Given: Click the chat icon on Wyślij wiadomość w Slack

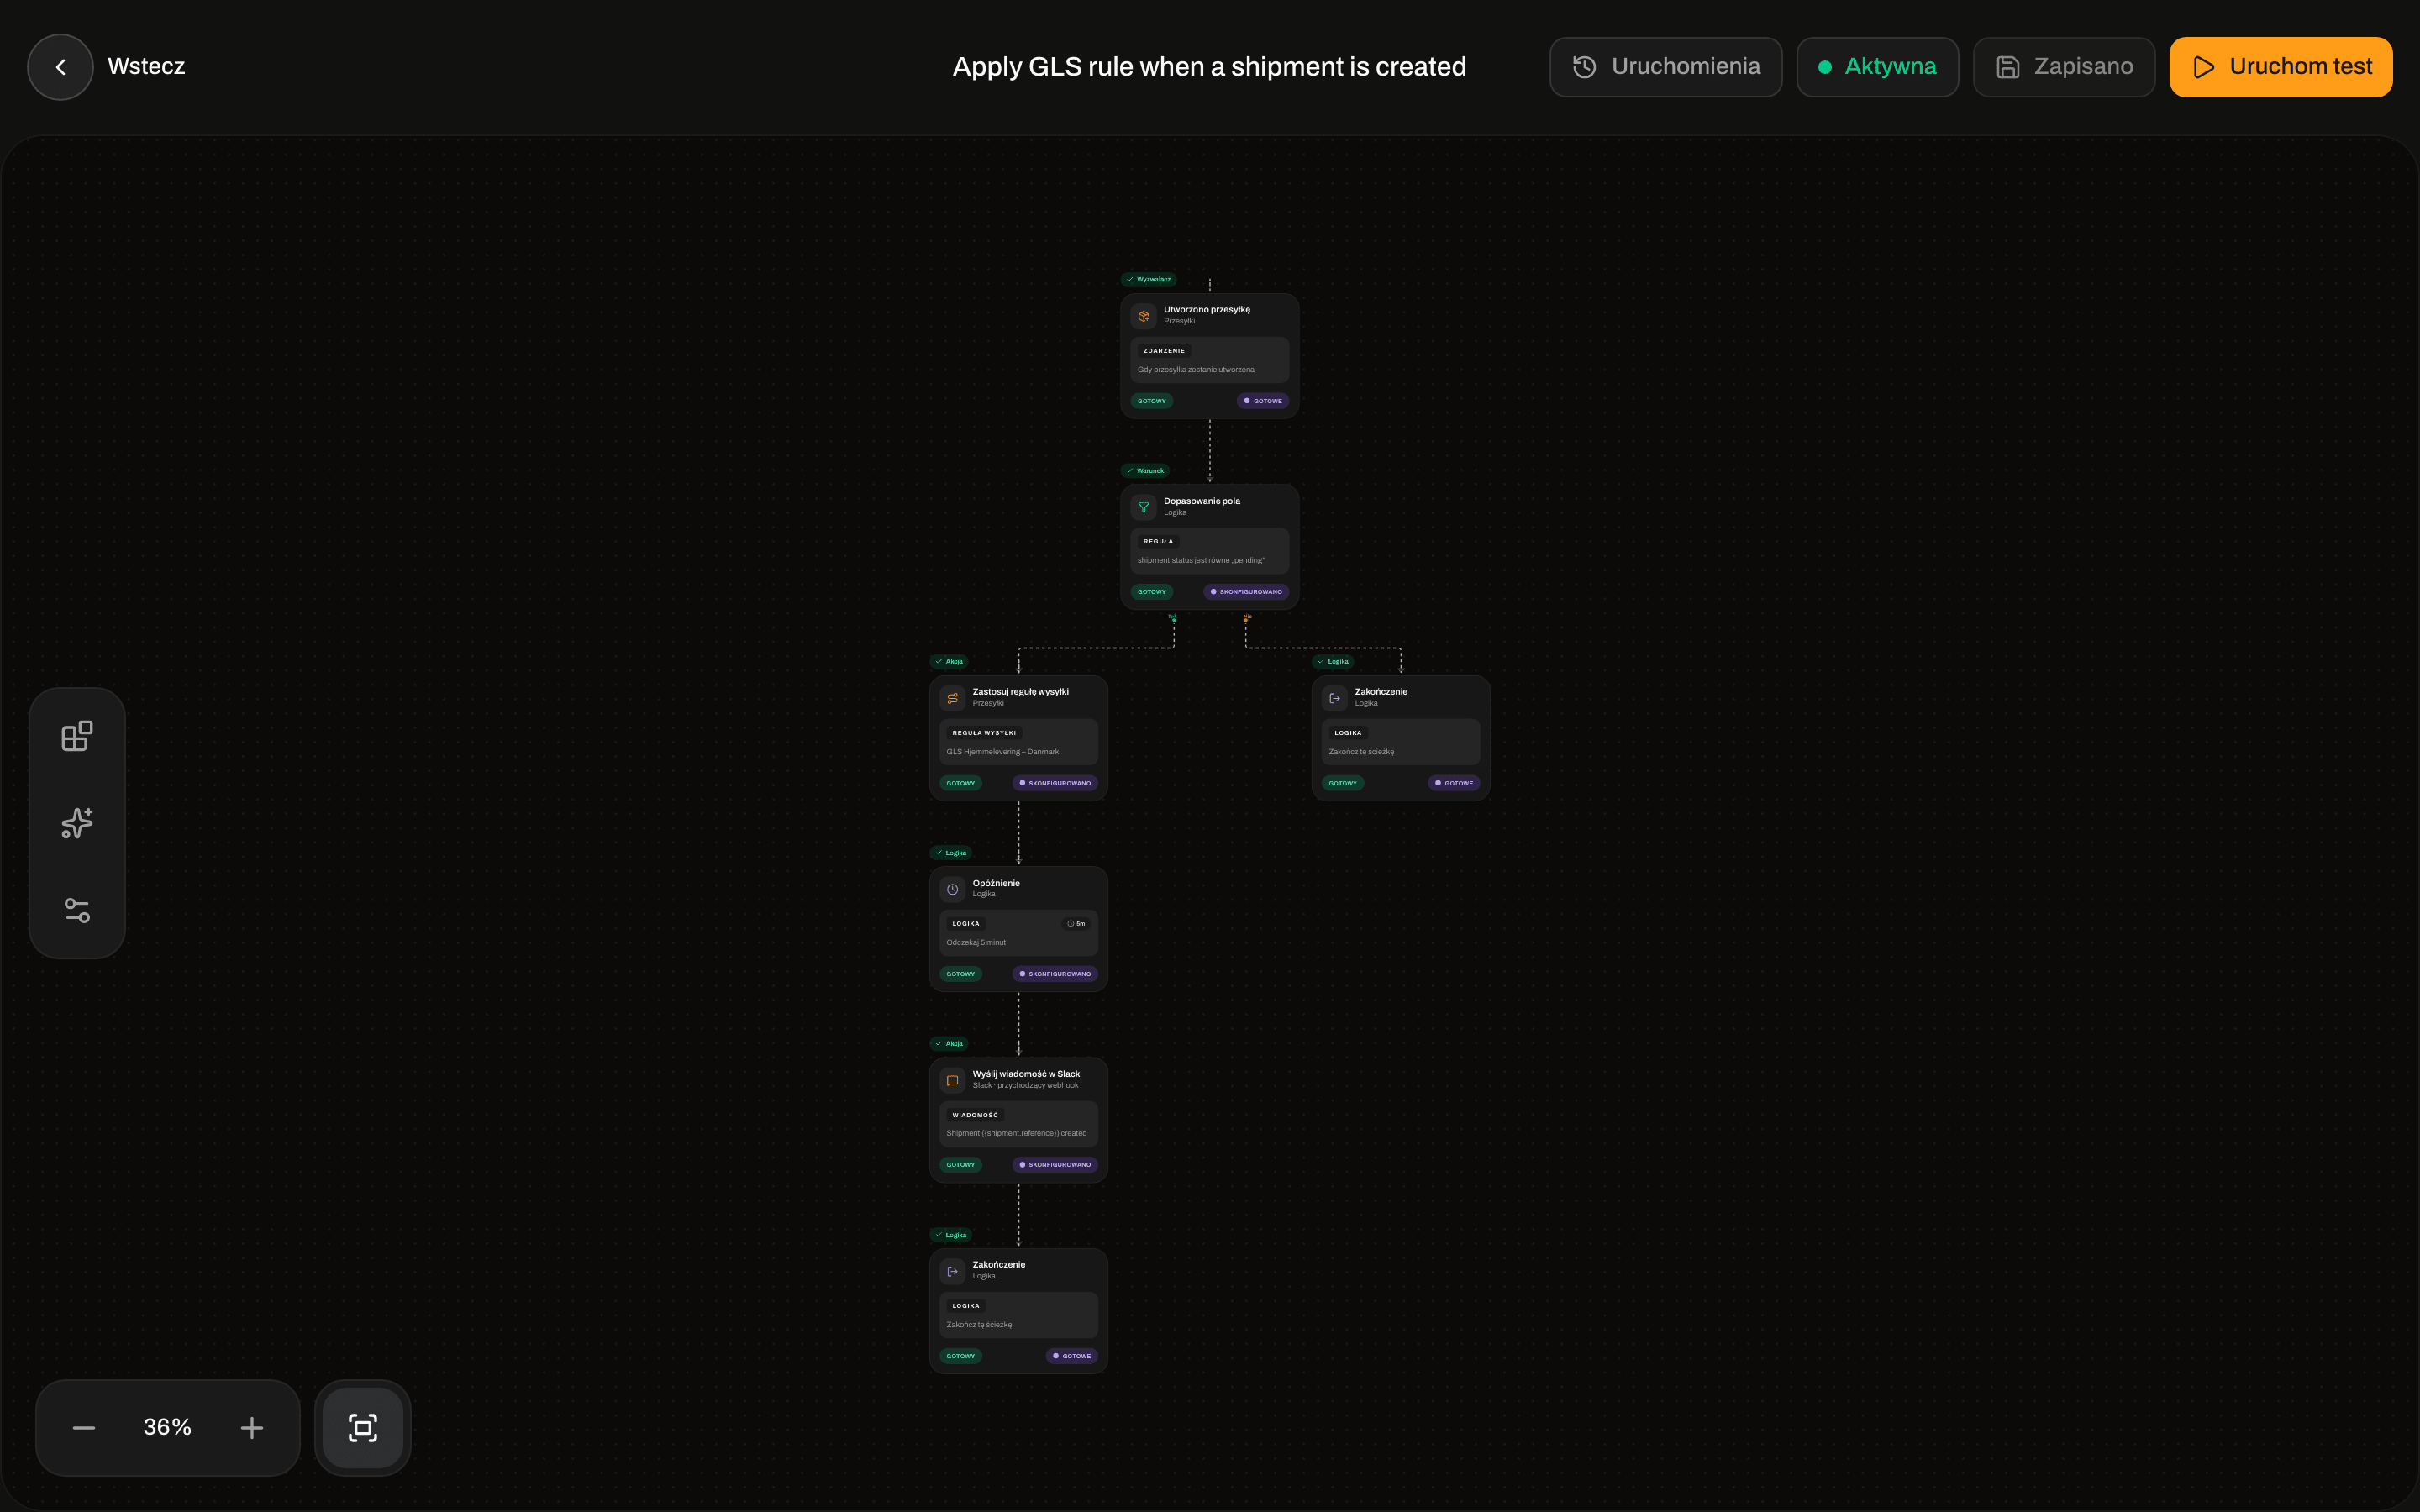Looking at the screenshot, I should pyautogui.click(x=952, y=1080).
